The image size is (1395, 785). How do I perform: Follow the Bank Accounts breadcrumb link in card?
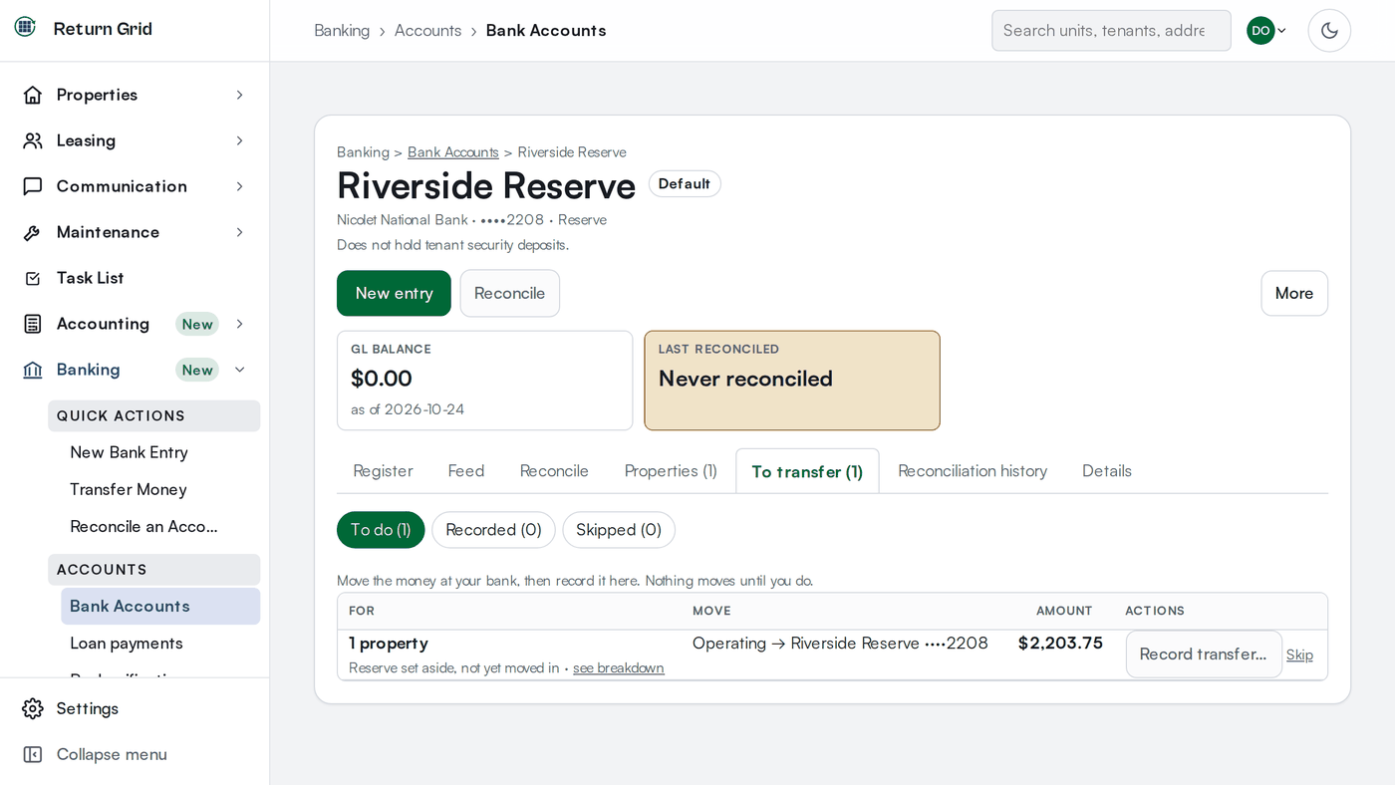tap(453, 152)
